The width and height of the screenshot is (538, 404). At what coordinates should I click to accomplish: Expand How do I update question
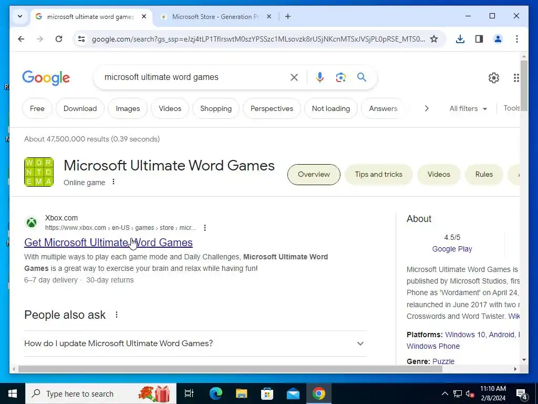pos(195,344)
